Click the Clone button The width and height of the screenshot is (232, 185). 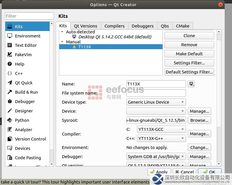(189, 36)
